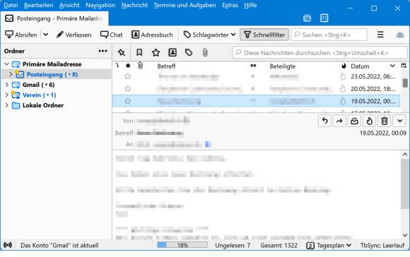The width and height of the screenshot is (410, 257).
Task: Open the hamburger application menu
Action: (x=380, y=35)
